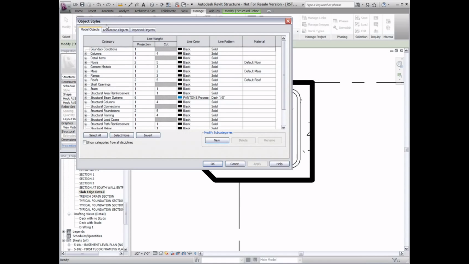
Task: Click the New subcategory button
Action: pyautogui.click(x=217, y=140)
